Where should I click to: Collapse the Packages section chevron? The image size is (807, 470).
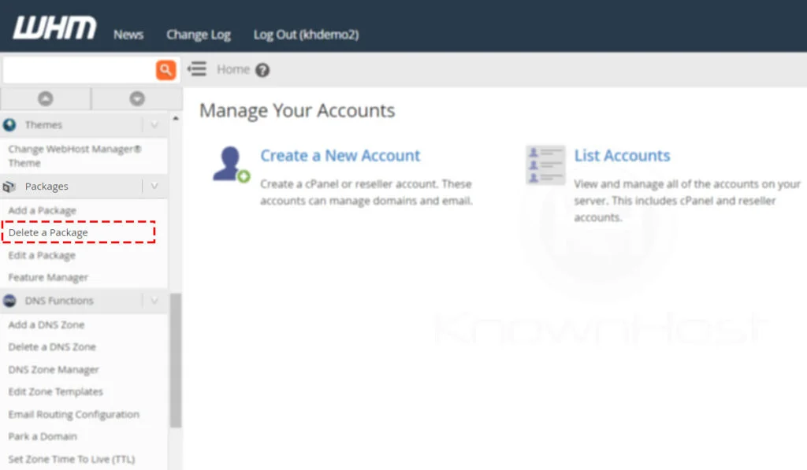[154, 186]
